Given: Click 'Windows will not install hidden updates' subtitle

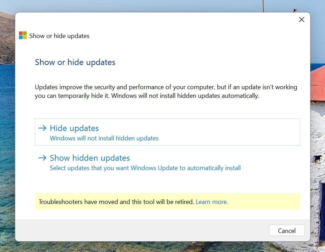Looking at the screenshot, I should point(104,138).
